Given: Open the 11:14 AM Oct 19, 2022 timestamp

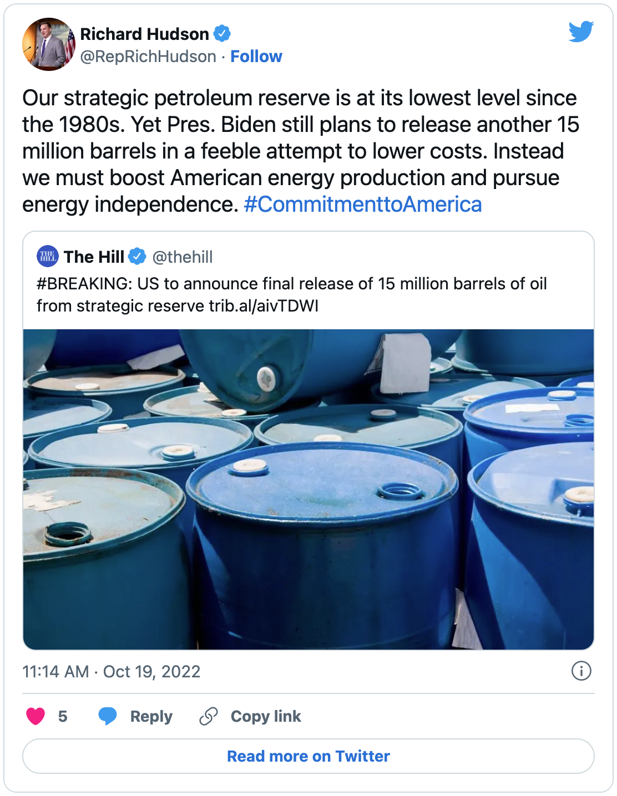Looking at the screenshot, I should [111, 671].
